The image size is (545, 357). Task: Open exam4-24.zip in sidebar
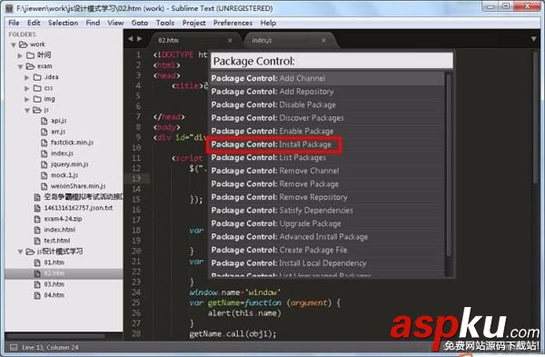63,219
